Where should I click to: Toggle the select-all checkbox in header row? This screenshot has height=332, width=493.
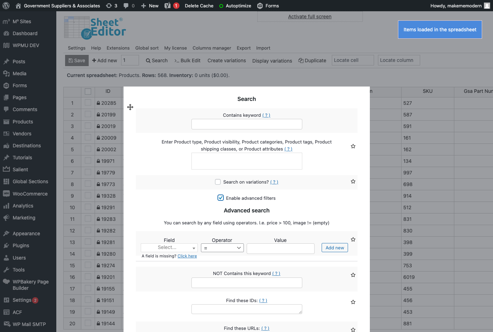88,91
